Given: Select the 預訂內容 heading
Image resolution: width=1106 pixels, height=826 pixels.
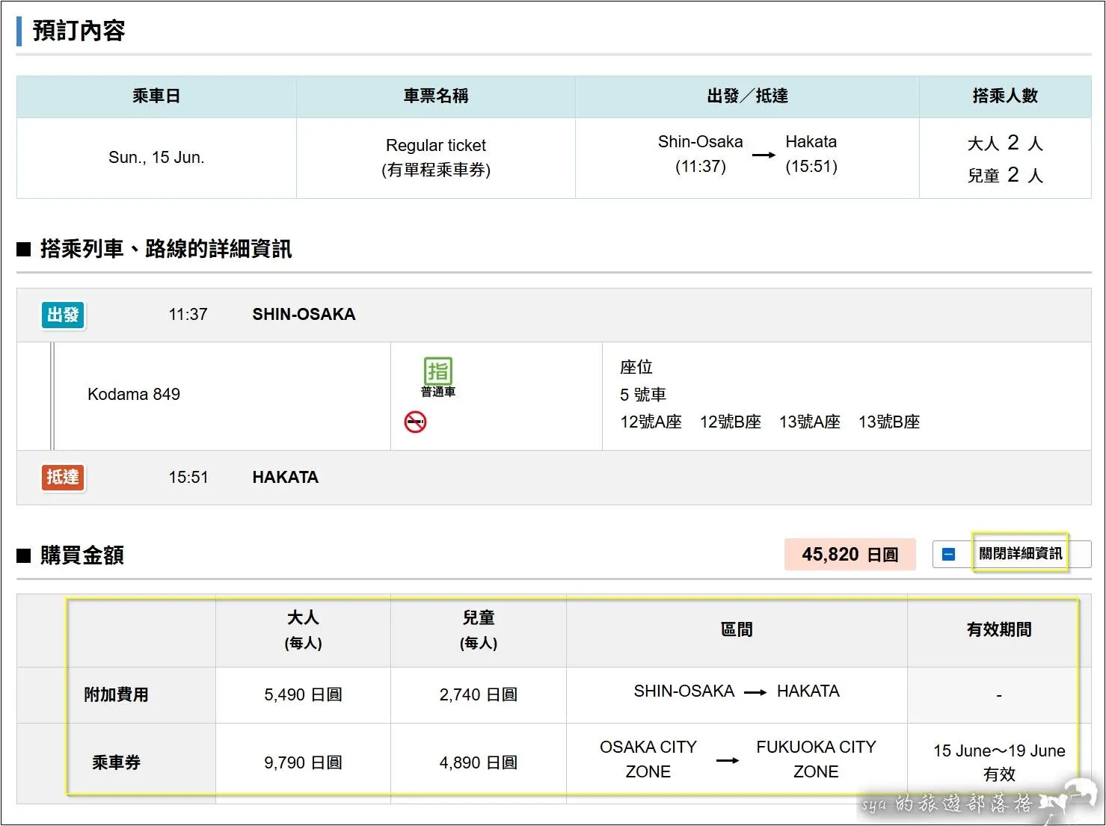Looking at the screenshot, I should (79, 31).
